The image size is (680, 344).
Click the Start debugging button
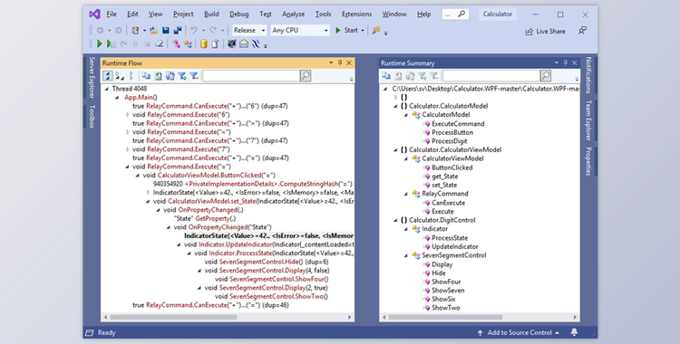click(x=346, y=31)
